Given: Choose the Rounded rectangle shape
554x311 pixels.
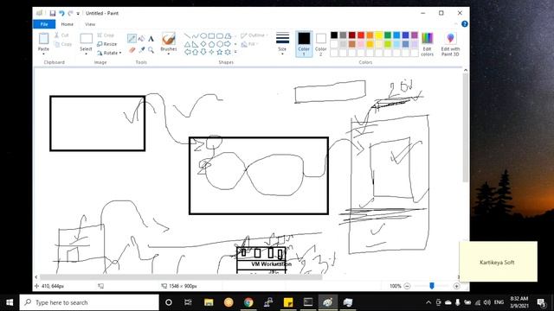Looking at the screenshot, I should (219, 35).
